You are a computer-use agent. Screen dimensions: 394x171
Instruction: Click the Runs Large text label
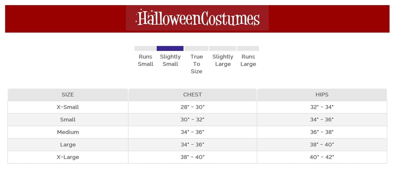[248, 60]
